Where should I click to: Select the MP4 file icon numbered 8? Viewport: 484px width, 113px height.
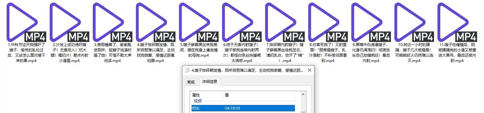[x=328, y=22]
